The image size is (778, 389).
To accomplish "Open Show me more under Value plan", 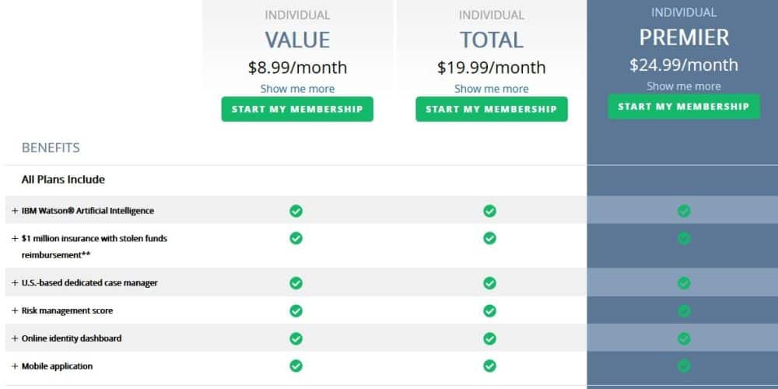I will point(297,89).
